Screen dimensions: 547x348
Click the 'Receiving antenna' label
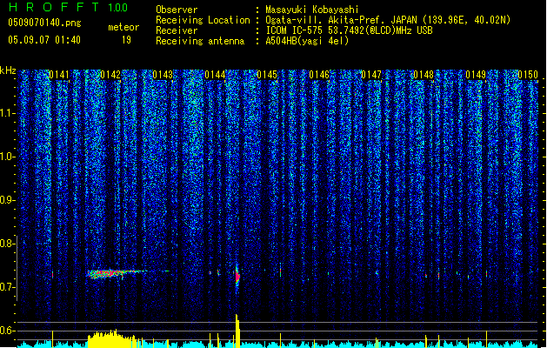coord(200,41)
